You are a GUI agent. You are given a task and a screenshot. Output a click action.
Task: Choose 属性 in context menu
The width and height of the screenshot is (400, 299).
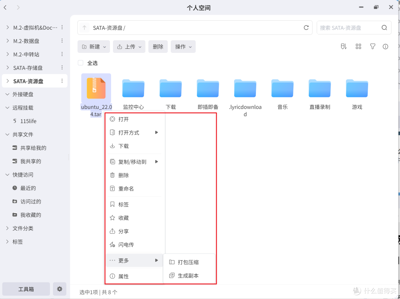click(134, 276)
